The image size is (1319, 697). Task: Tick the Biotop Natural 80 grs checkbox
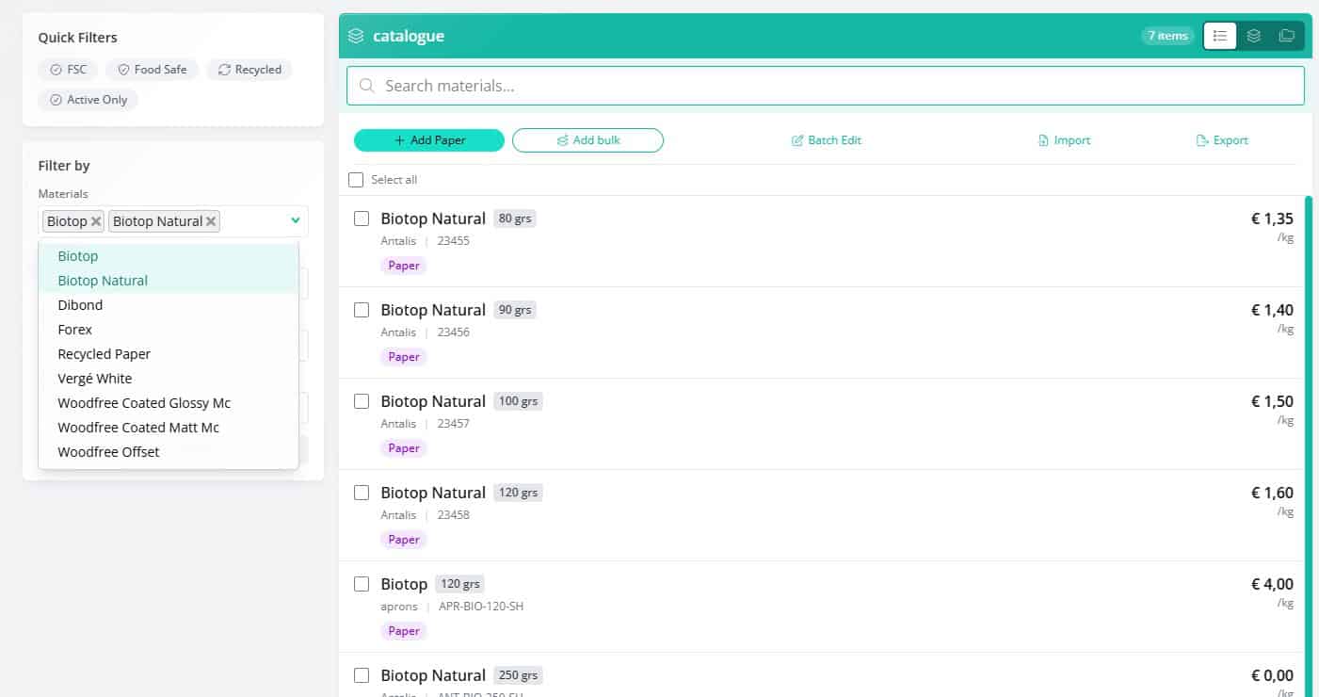362,219
